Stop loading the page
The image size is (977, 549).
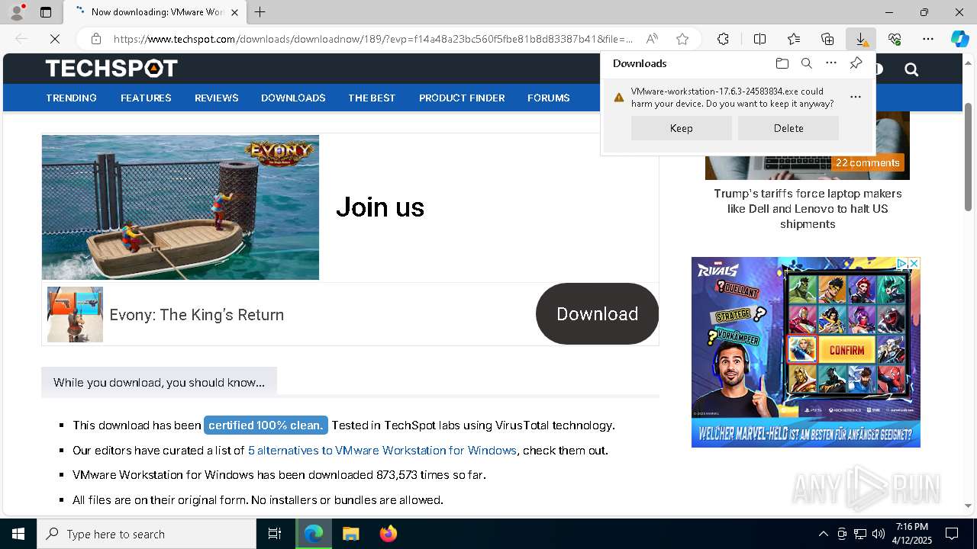54,39
